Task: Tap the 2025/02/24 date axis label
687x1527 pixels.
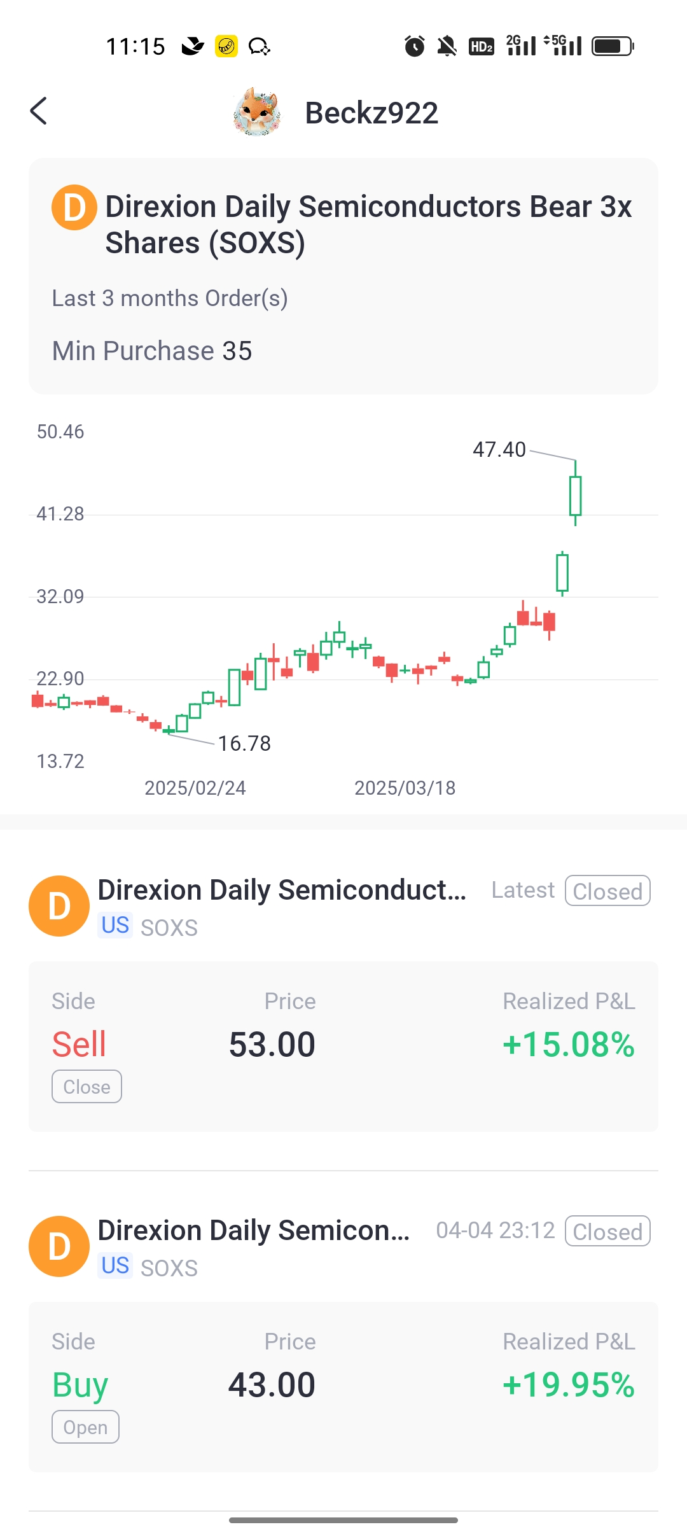Action: coord(195,788)
